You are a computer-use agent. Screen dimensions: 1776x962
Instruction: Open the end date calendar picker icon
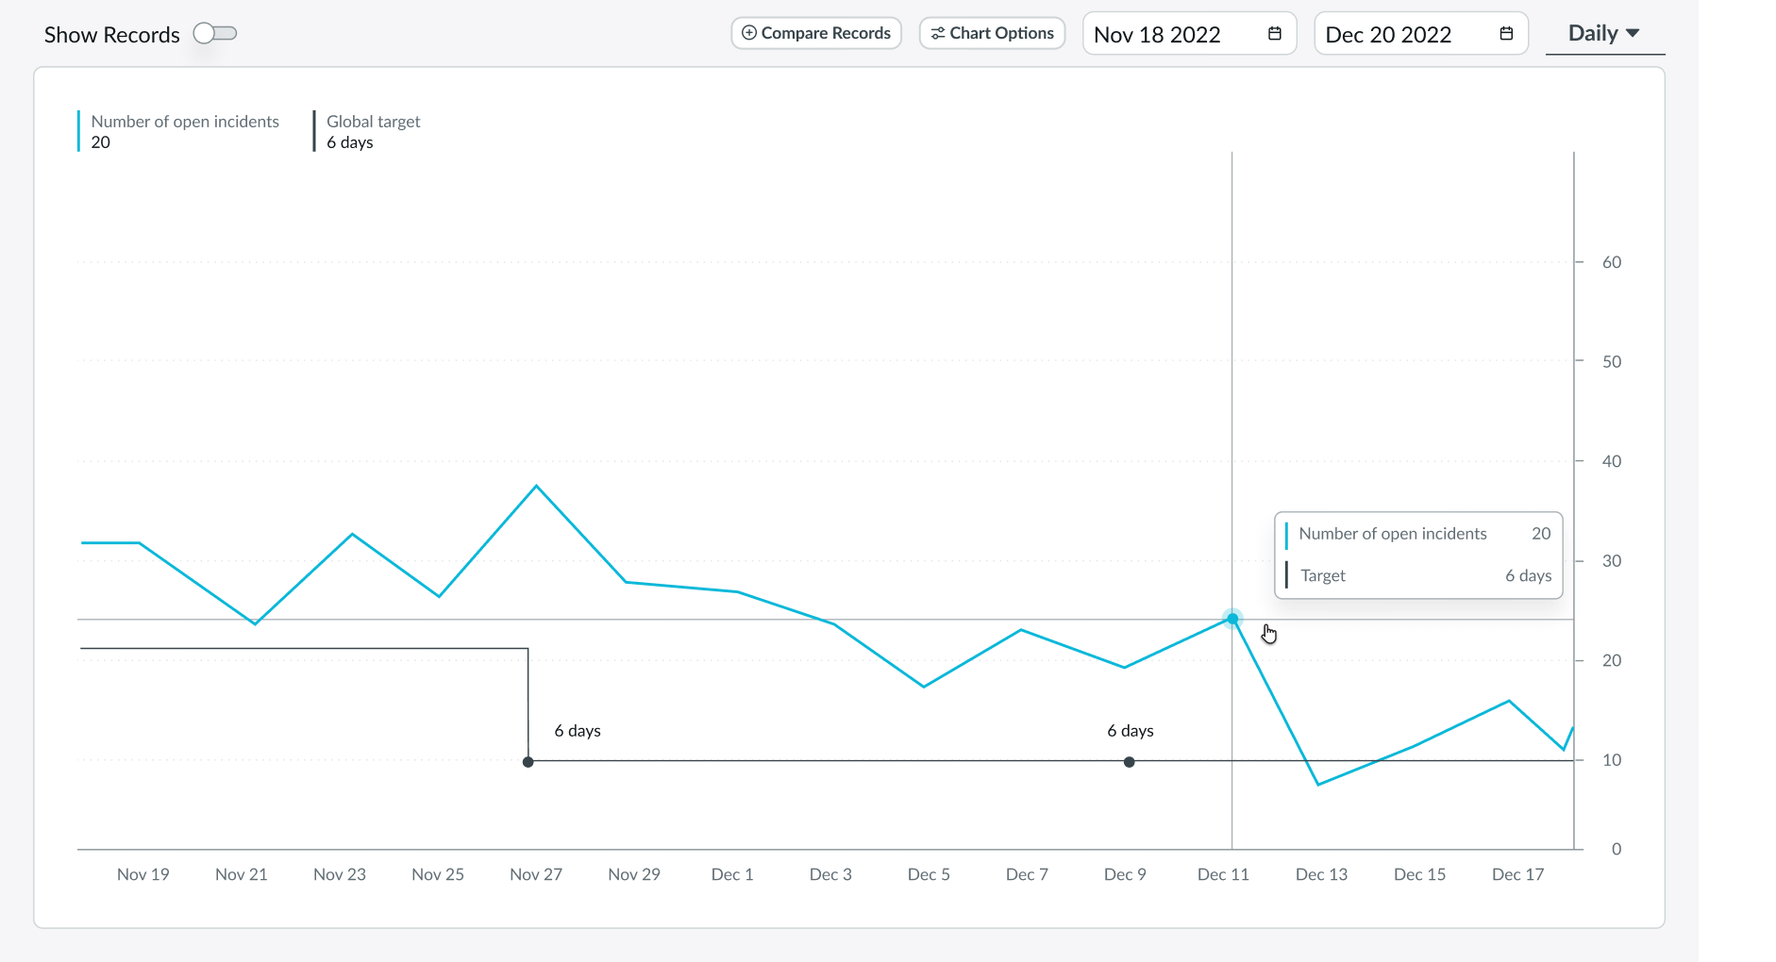point(1506,32)
